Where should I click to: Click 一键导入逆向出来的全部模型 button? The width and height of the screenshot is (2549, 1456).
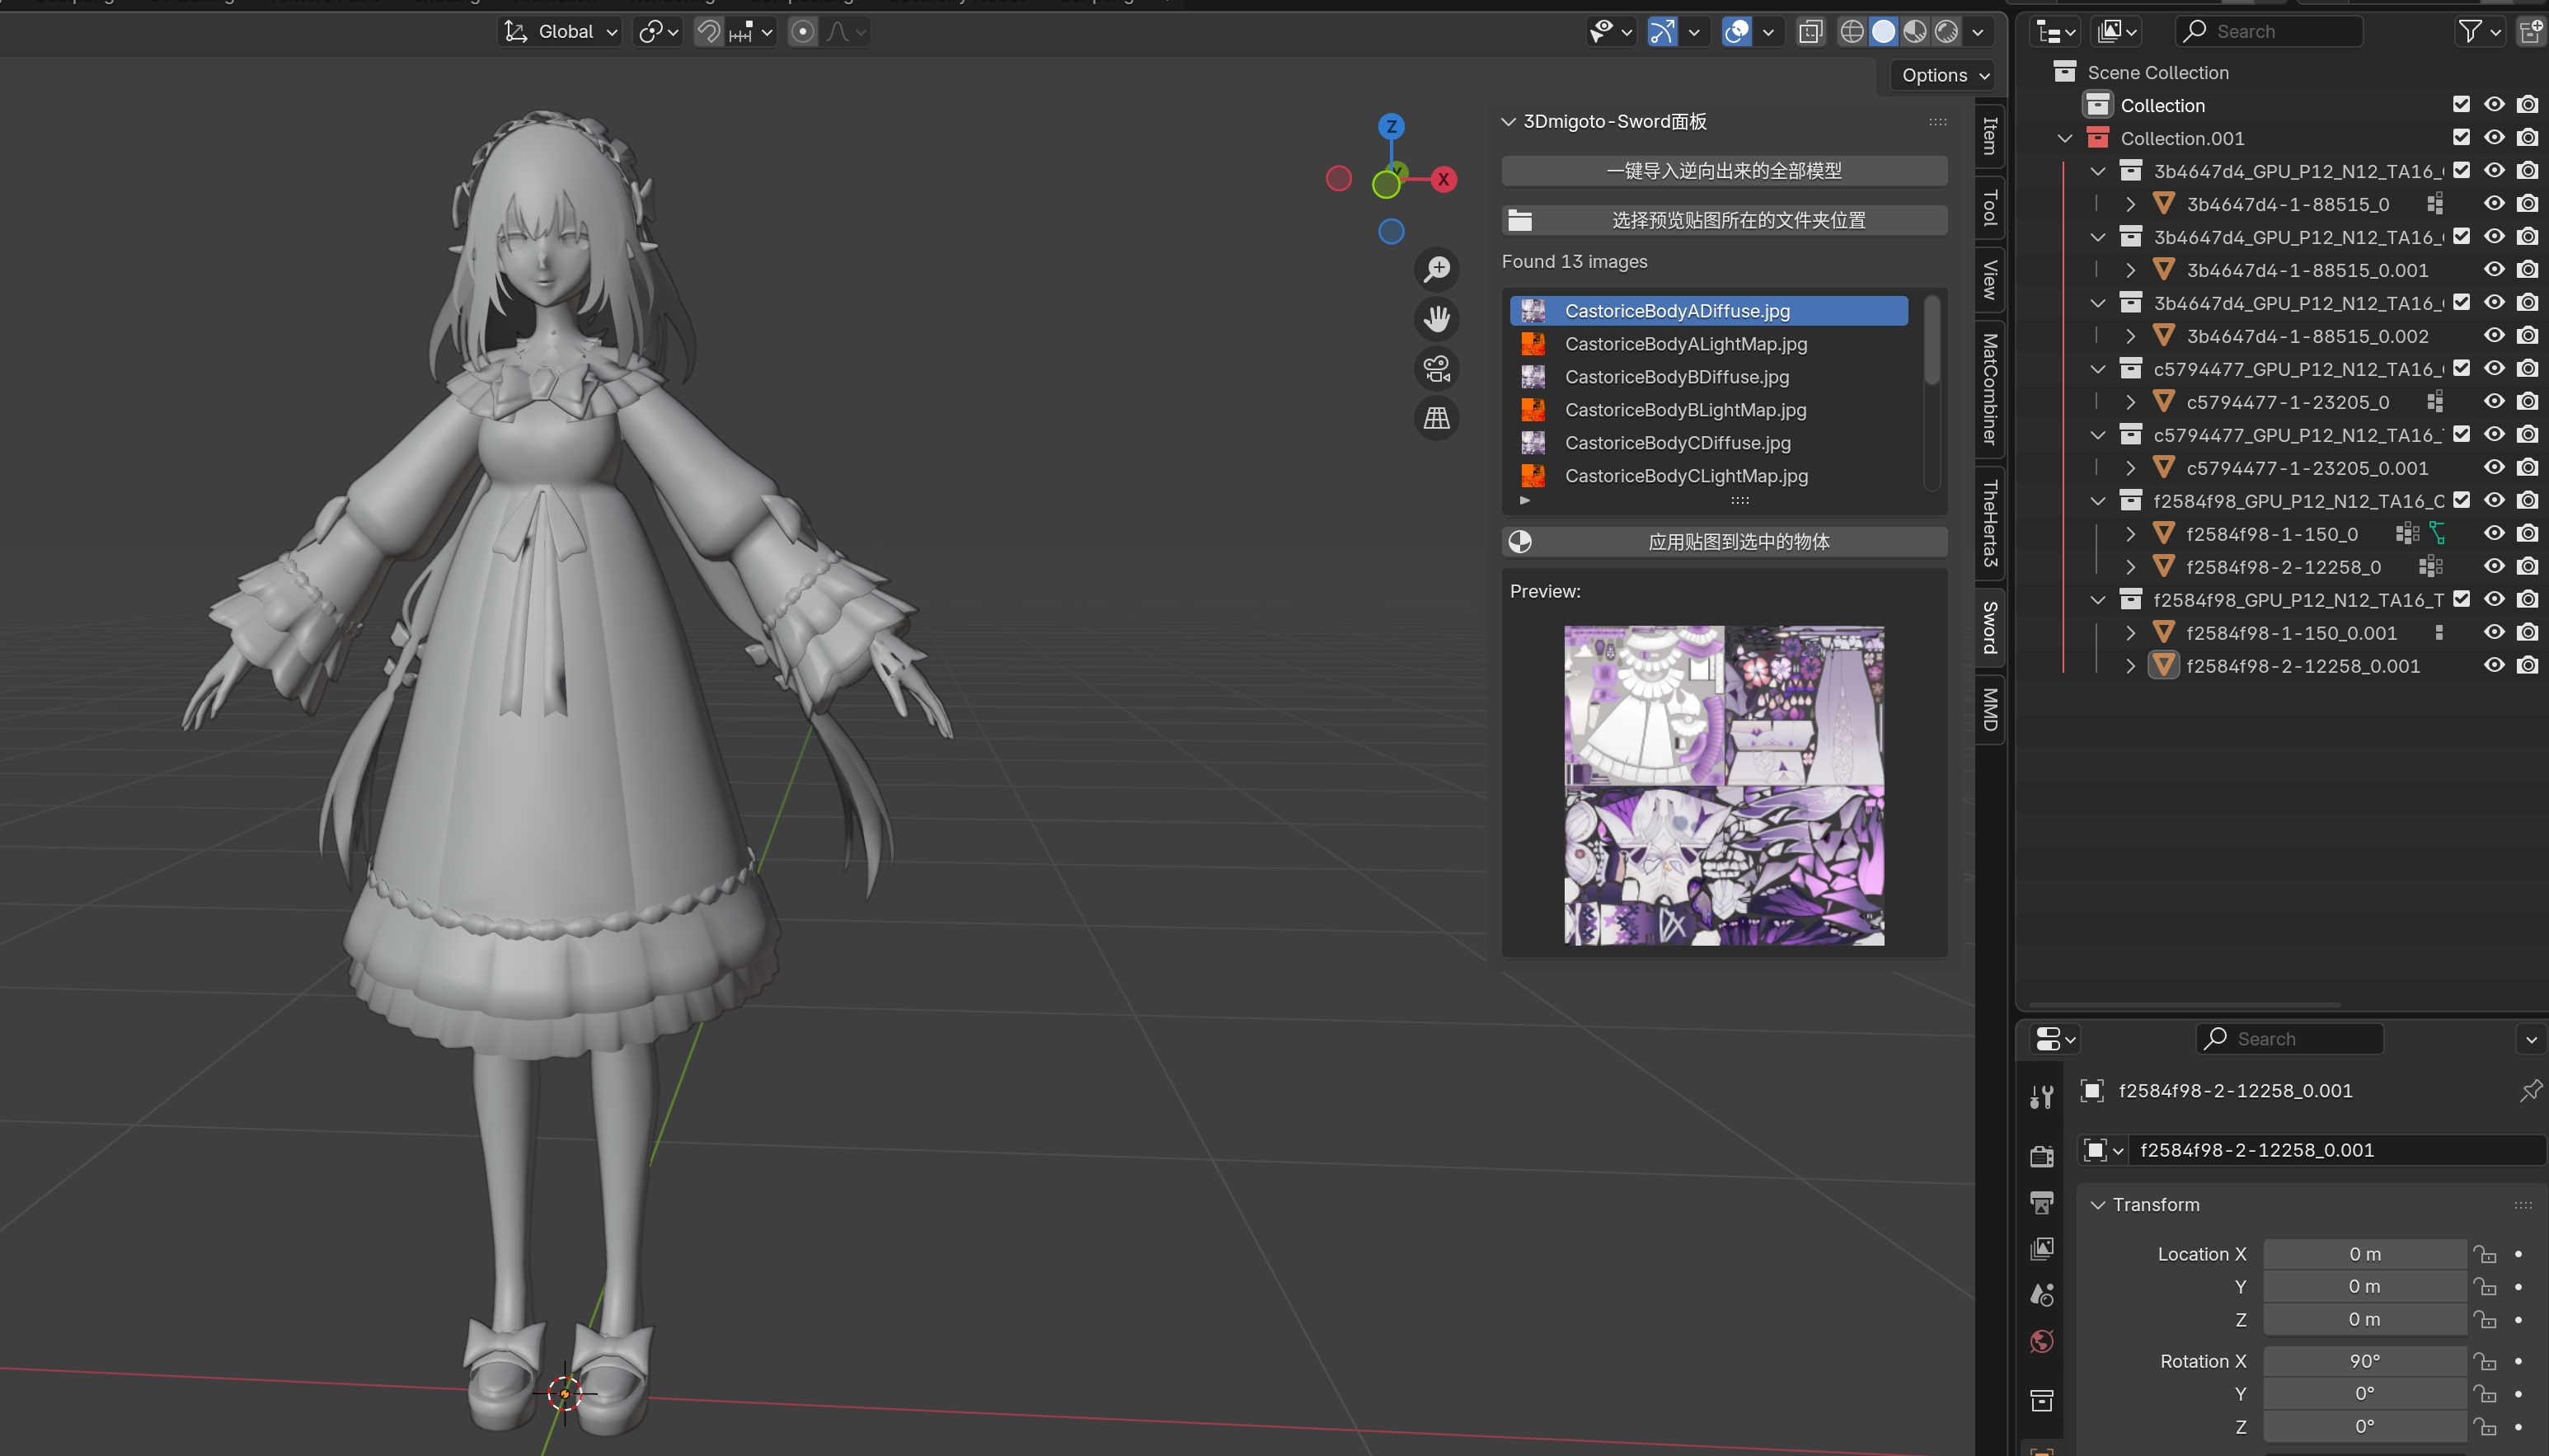1725,171
